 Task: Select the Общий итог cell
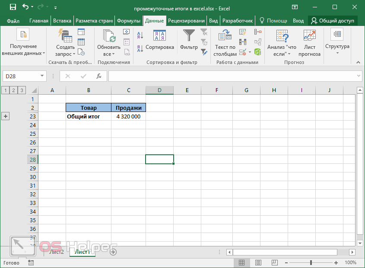[x=89, y=116]
